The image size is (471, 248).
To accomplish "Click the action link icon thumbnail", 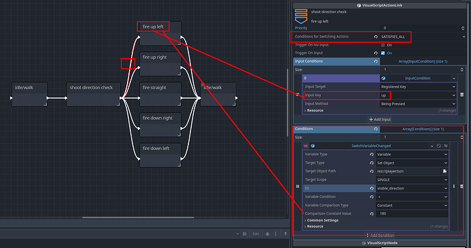I will pyautogui.click(x=301, y=16).
